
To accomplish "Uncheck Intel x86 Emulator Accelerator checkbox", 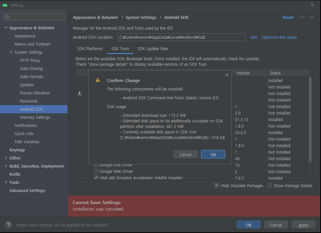I will click(96, 177).
